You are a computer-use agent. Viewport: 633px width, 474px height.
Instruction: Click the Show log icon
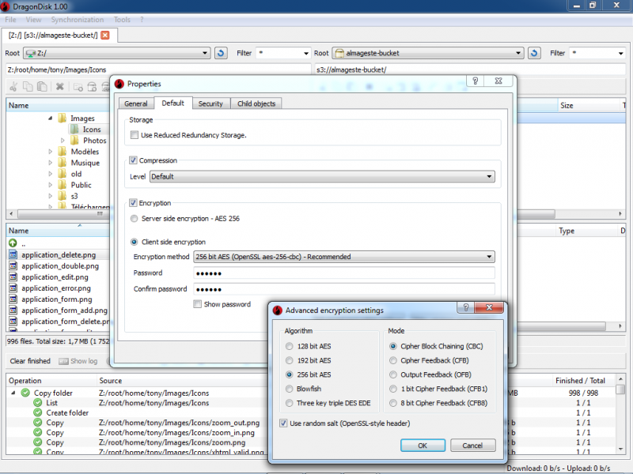(x=63, y=361)
